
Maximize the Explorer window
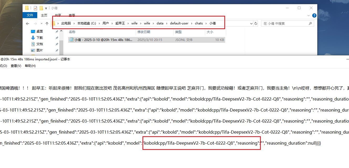[299, 8]
